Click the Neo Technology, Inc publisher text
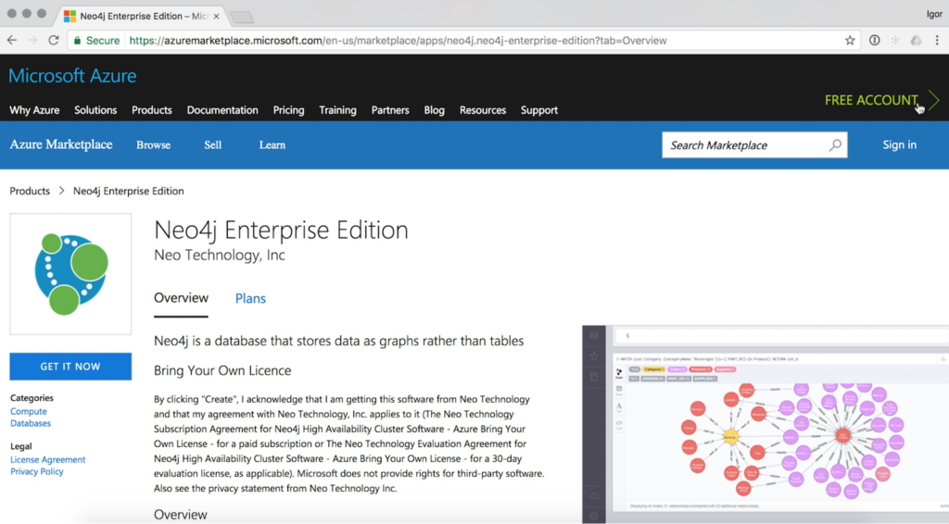The width and height of the screenshot is (949, 524). (219, 255)
